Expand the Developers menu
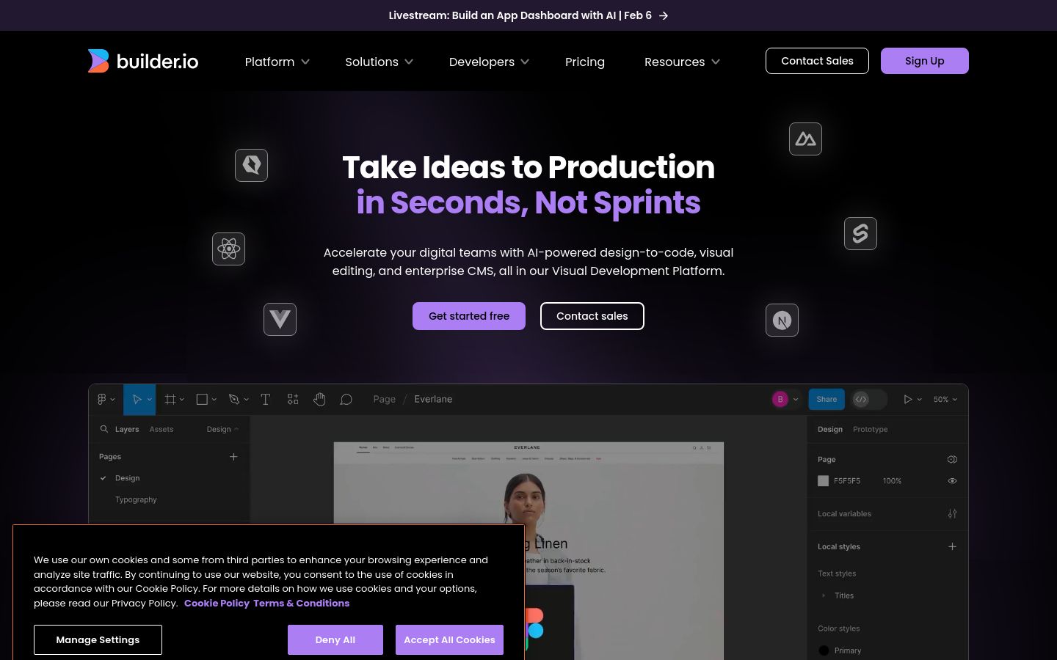1057x660 pixels. click(x=489, y=62)
